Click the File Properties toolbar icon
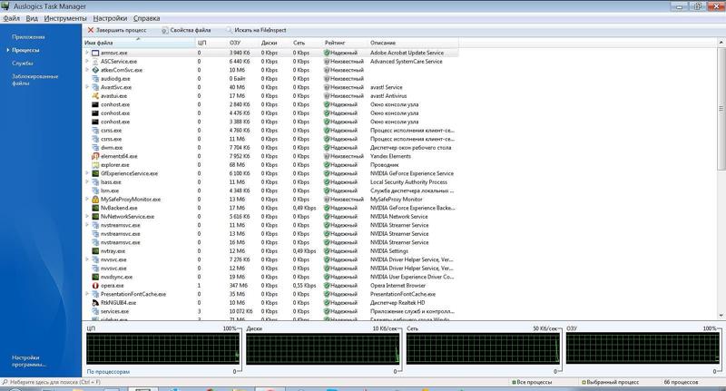This screenshot has width=726, height=391. [165, 30]
